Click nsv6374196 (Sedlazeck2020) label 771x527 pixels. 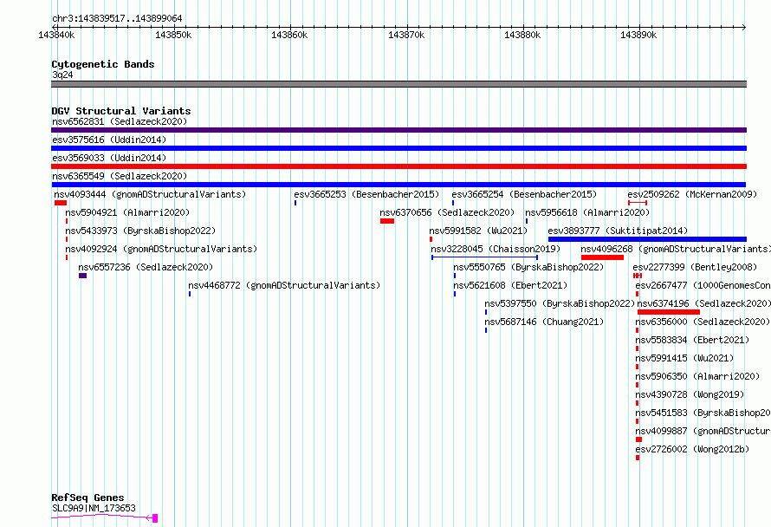(x=703, y=303)
